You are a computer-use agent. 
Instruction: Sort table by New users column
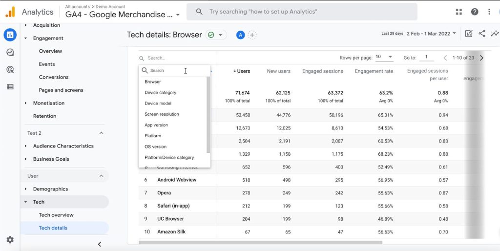tap(279, 71)
